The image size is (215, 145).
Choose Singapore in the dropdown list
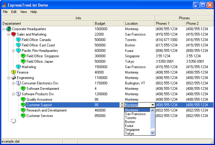[x=137, y=130]
